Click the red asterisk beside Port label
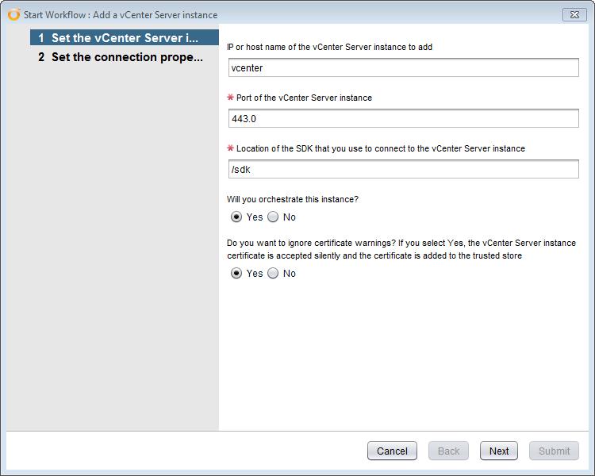The width and height of the screenshot is (595, 476). pyautogui.click(x=230, y=97)
